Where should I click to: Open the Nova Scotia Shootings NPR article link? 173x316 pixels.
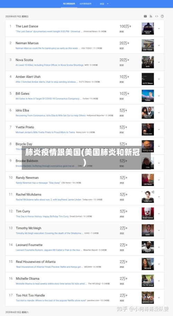tap(49, 65)
